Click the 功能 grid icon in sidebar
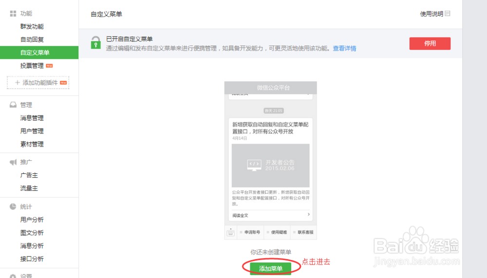 point(13,13)
